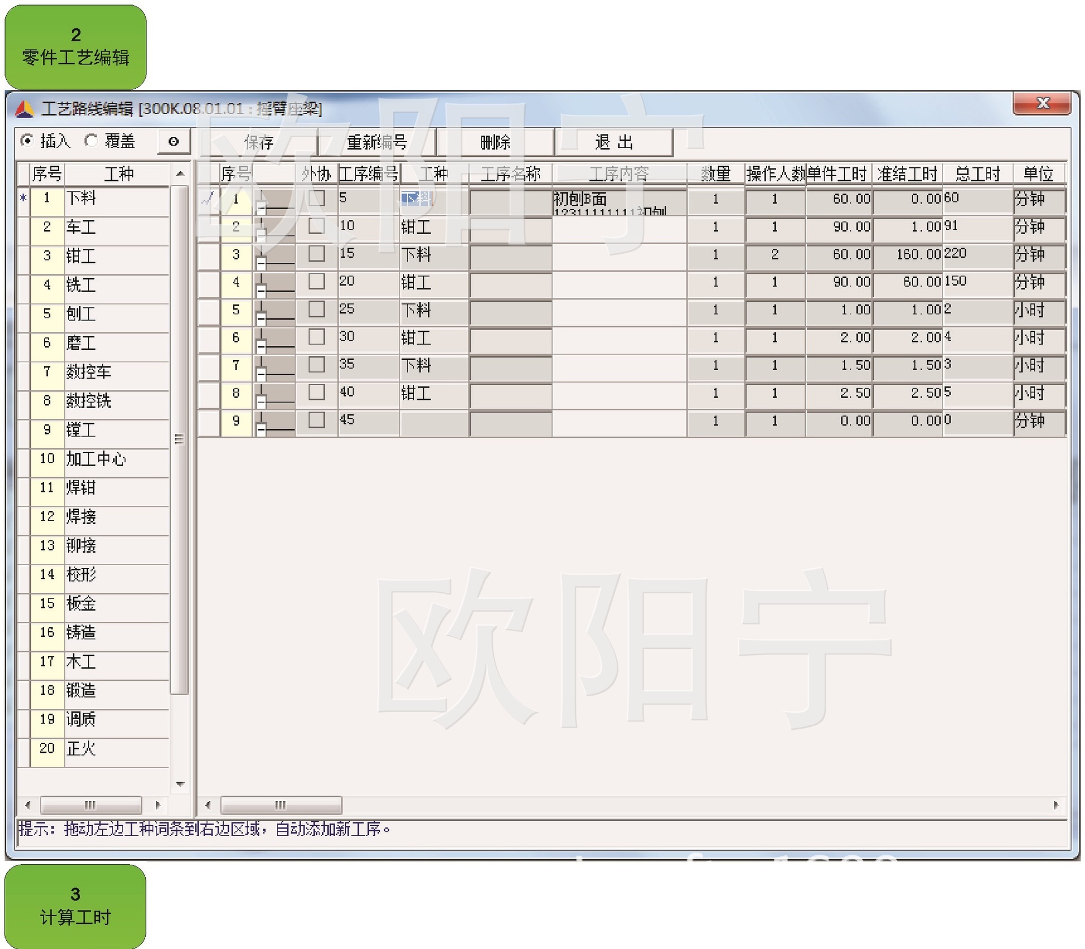
Task: Collapse the tree node in process row 8
Action: (261, 402)
